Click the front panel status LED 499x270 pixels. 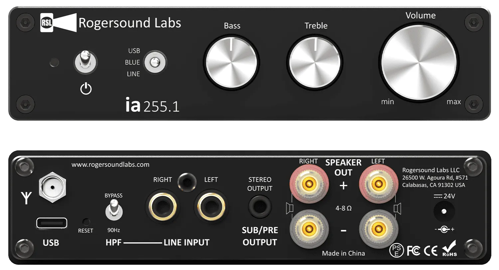54,62
